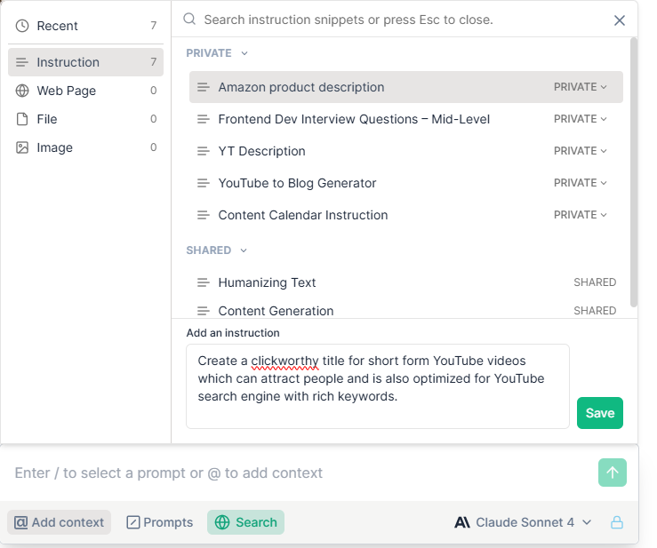Switch to the File category
The height and width of the screenshot is (548, 657).
[85, 119]
